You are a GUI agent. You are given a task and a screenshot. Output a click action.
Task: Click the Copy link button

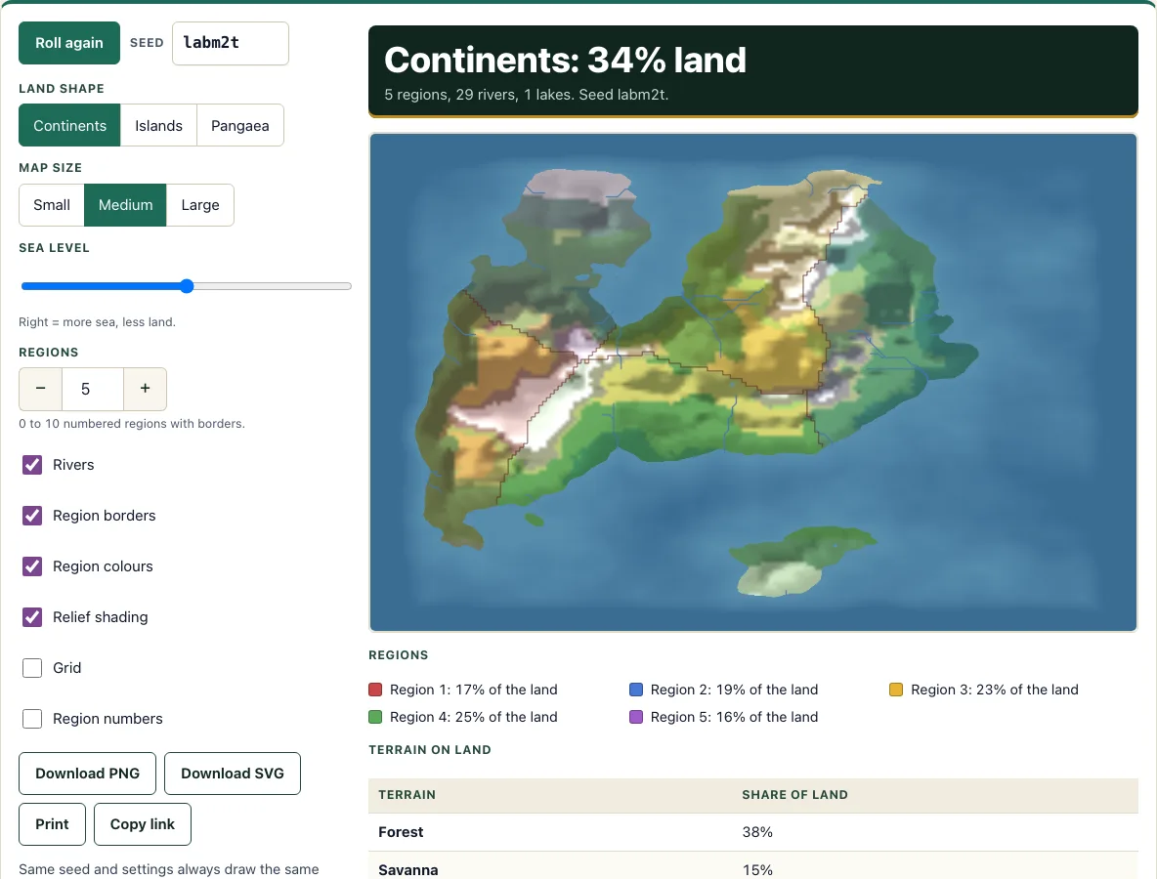click(143, 824)
